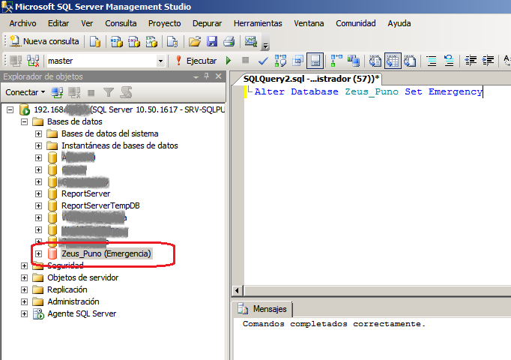Viewport: 511px width, 360px height.
Task: Open the Consulta menu
Action: [x=121, y=23]
